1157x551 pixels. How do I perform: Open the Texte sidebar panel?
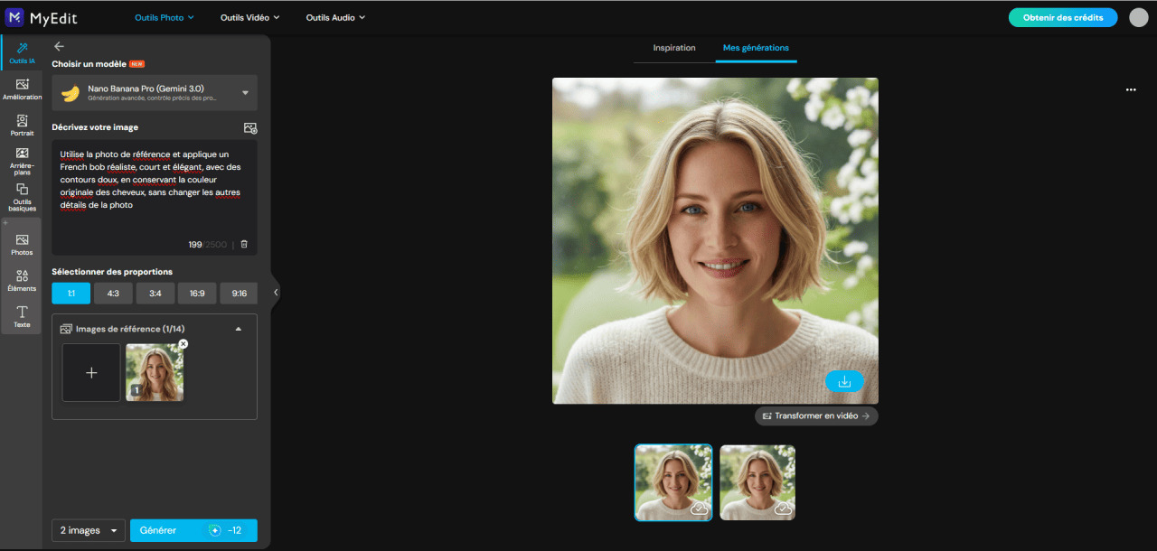[x=22, y=316]
